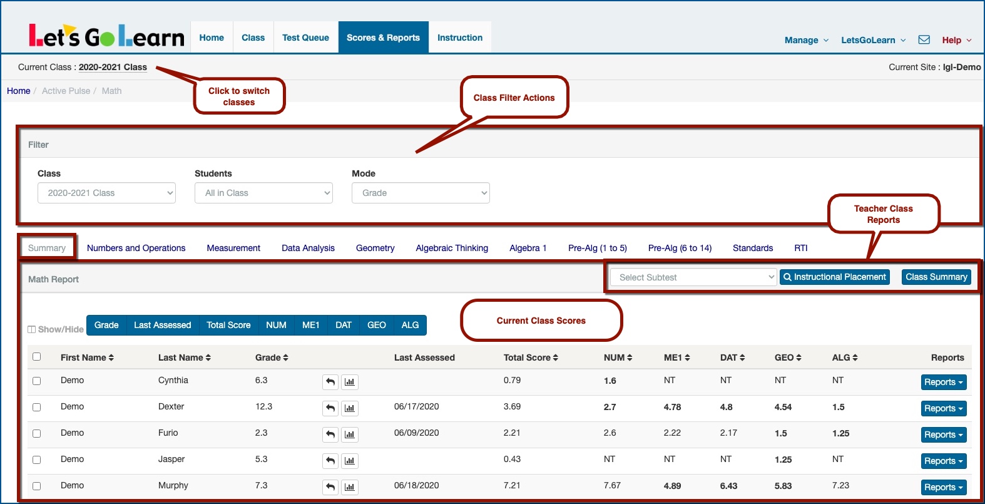The width and height of the screenshot is (985, 504).
Task: Open the Mode filter dropdown
Action: pos(421,193)
